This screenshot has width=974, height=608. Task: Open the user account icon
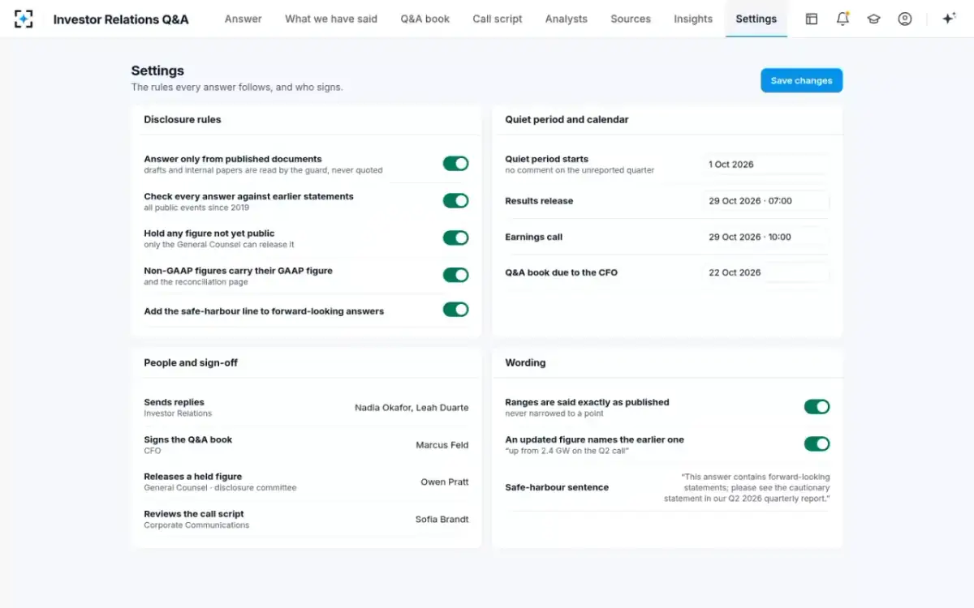(905, 19)
